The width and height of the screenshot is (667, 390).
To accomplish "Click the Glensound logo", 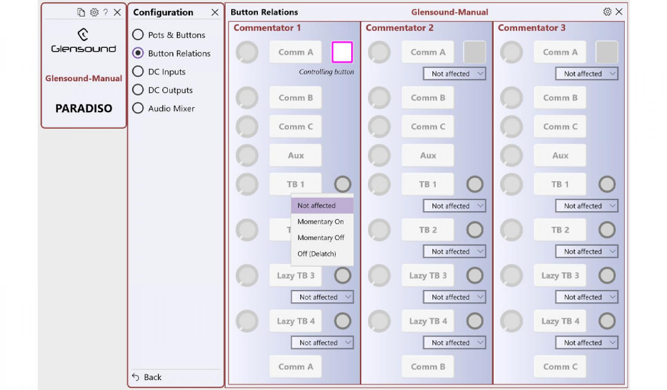I will [83, 41].
